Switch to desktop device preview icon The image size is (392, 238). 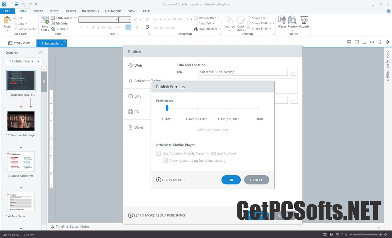(349, 42)
